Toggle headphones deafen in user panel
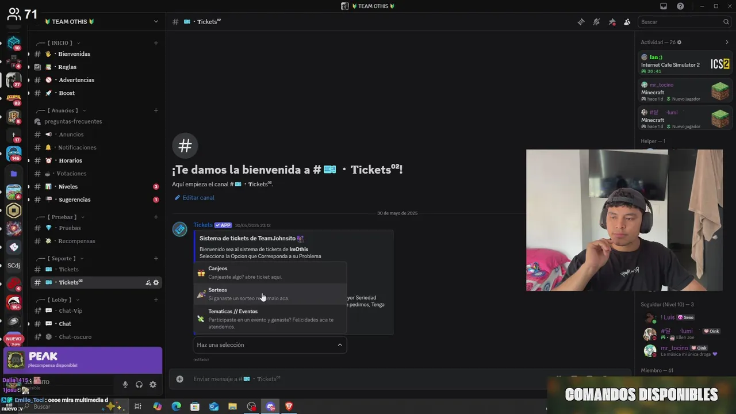This screenshot has height=414, width=736. coord(139,385)
